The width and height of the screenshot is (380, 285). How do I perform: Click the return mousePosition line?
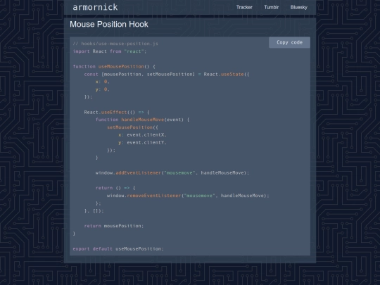pos(114,226)
